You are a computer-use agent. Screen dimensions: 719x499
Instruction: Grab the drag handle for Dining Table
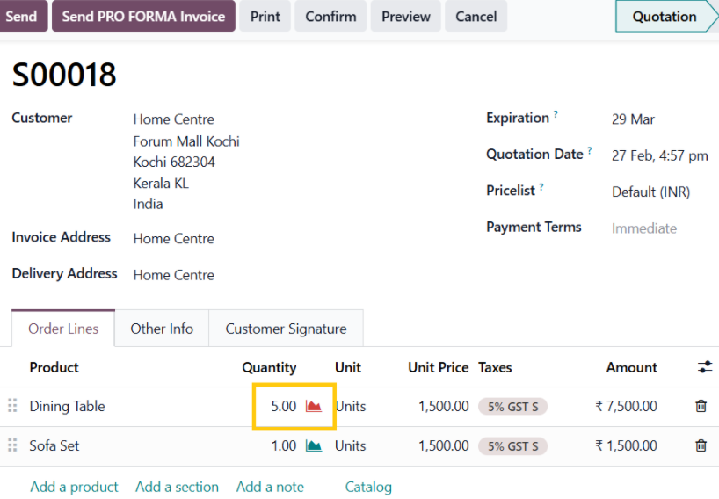point(12,407)
